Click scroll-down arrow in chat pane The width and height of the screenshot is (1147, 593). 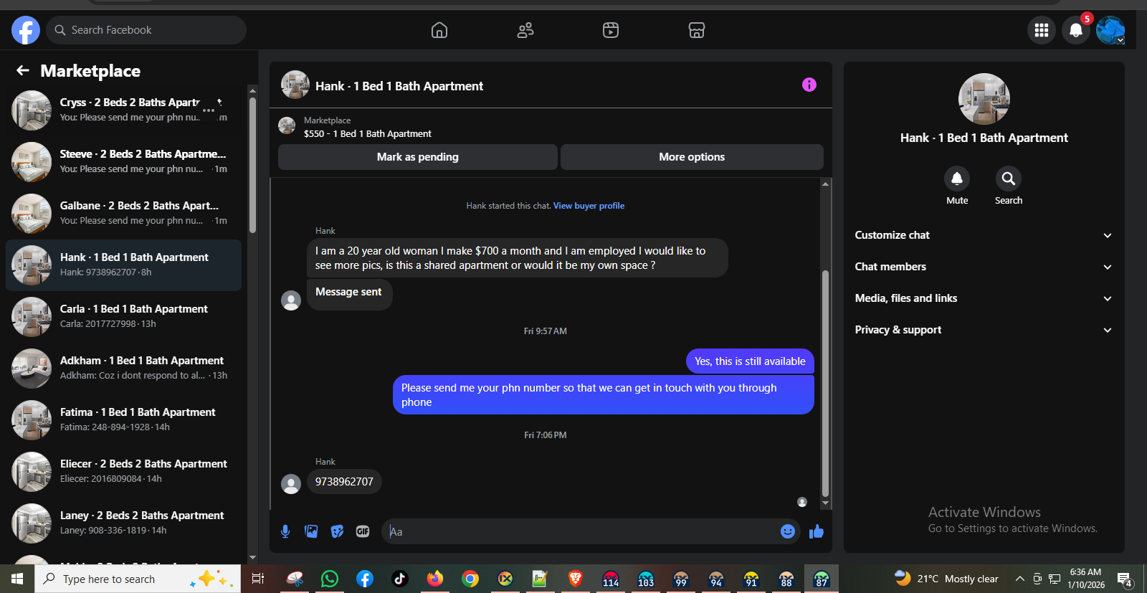[x=825, y=503]
